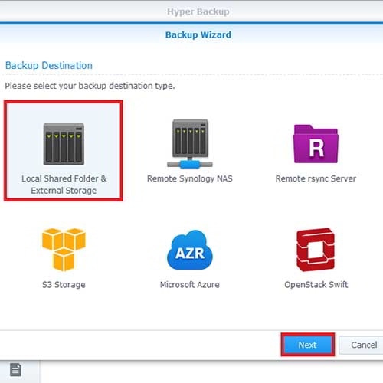The image size is (383, 383).
Task: Click the Backup Destination heading
Action: coord(49,66)
